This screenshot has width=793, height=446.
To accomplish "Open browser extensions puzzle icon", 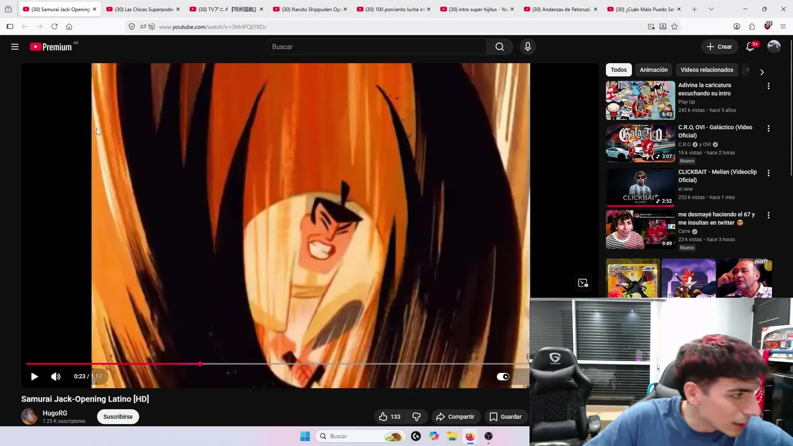I will 751,27.
